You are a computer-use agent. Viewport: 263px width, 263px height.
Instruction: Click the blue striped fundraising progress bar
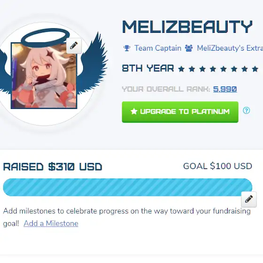point(127,187)
